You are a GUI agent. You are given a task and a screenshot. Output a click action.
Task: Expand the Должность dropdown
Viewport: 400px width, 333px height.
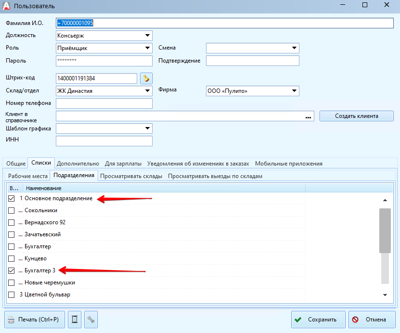tap(147, 36)
